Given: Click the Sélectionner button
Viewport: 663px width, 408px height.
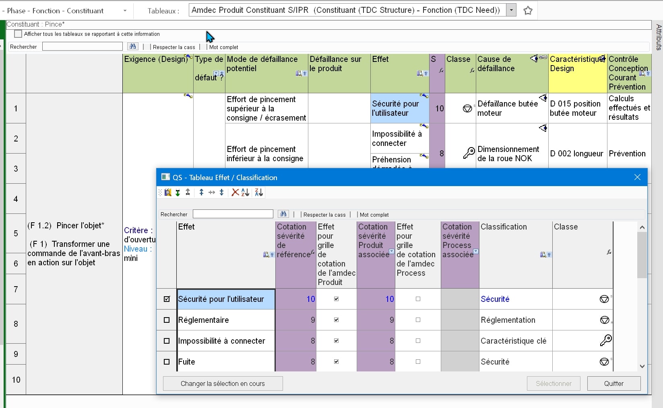Looking at the screenshot, I should click(554, 383).
